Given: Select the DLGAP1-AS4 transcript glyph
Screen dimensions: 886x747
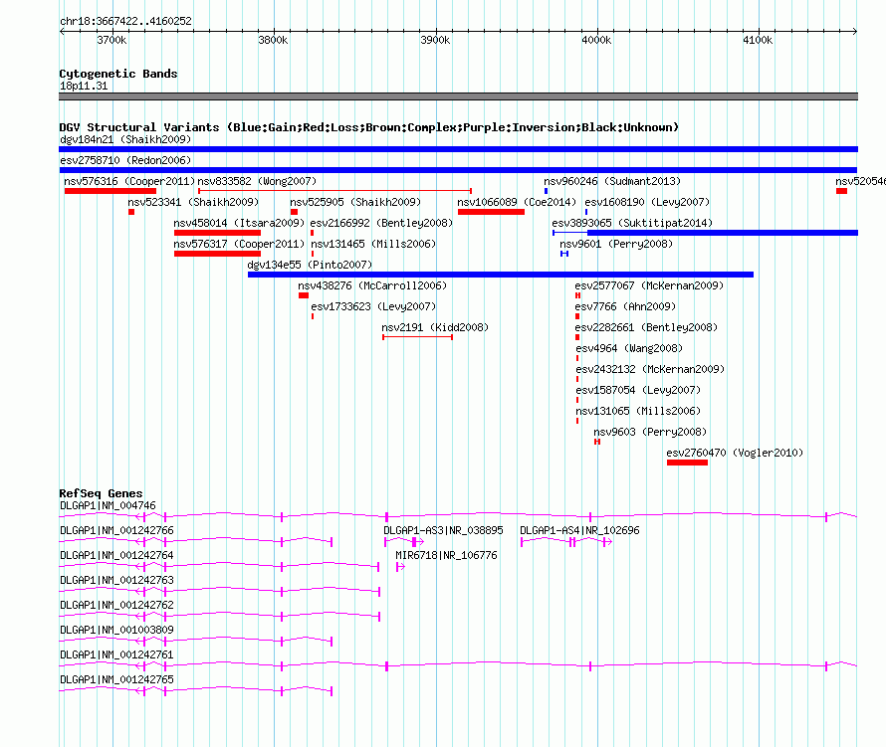Looking at the screenshot, I should (x=566, y=542).
